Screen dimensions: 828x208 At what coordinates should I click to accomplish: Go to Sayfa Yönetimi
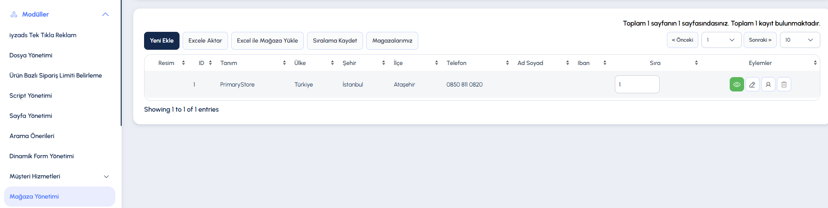[x=31, y=116]
